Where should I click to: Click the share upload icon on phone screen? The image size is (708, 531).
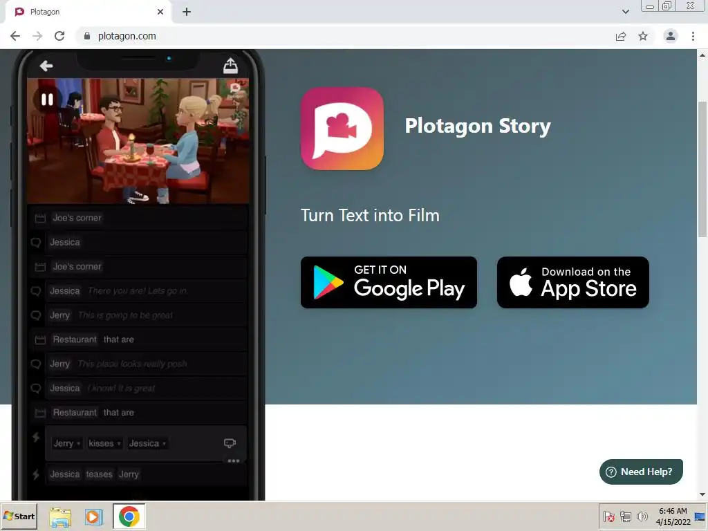pyautogui.click(x=230, y=66)
